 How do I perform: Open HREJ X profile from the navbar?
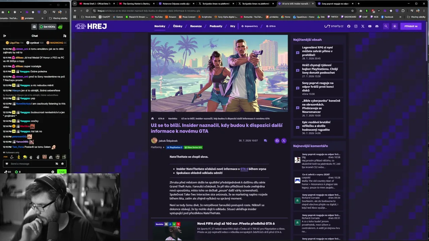click(x=363, y=26)
